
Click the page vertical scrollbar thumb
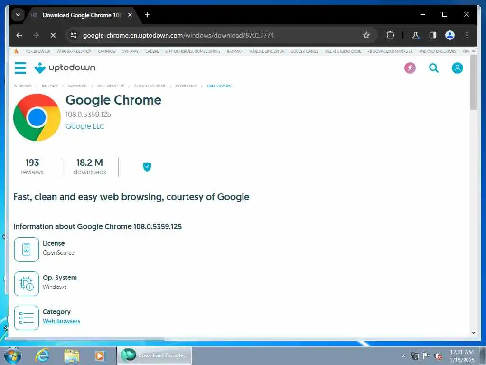click(x=473, y=82)
